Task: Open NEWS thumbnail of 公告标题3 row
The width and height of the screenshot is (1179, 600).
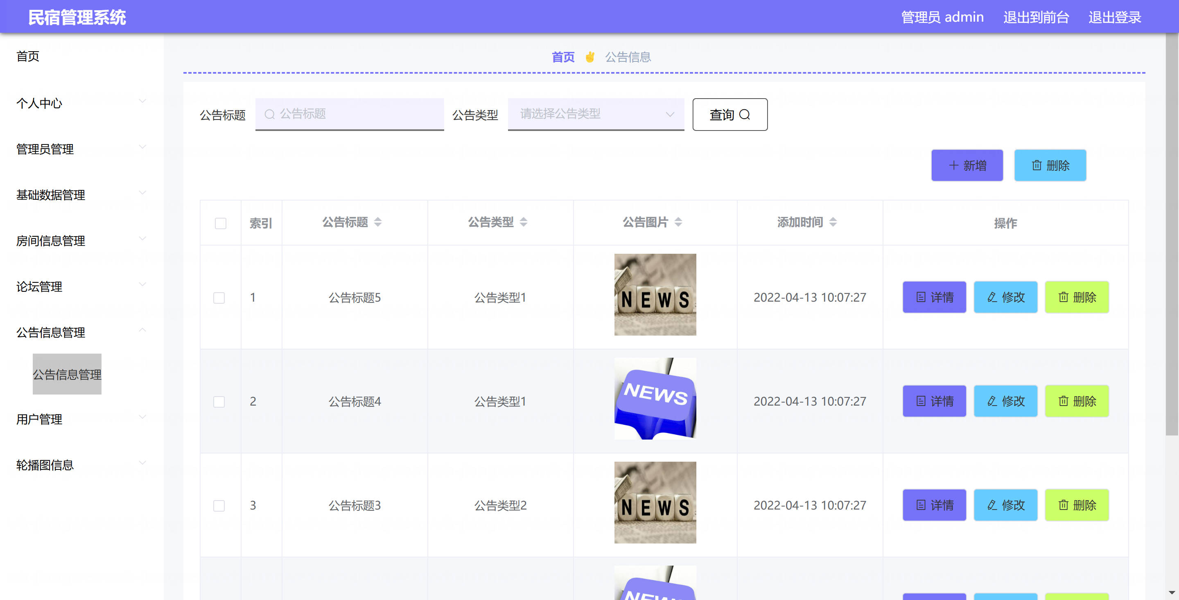Action: pos(655,502)
